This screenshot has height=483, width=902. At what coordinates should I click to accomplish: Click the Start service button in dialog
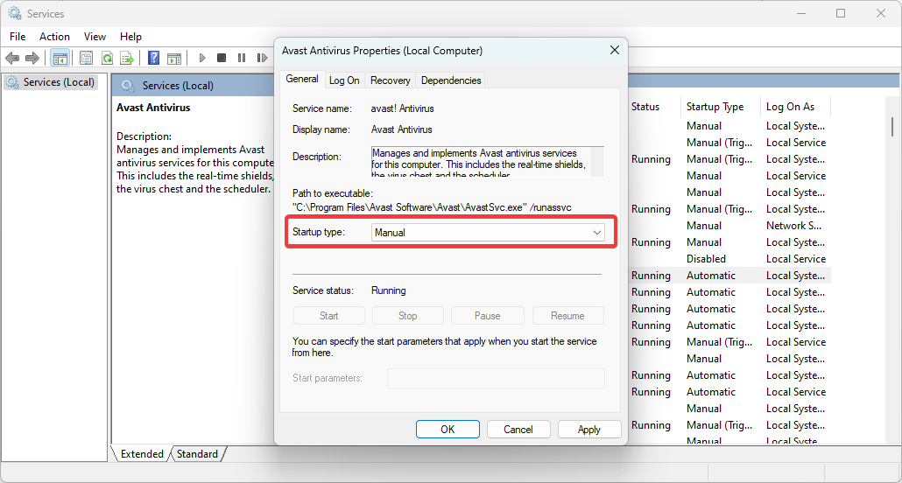329,316
